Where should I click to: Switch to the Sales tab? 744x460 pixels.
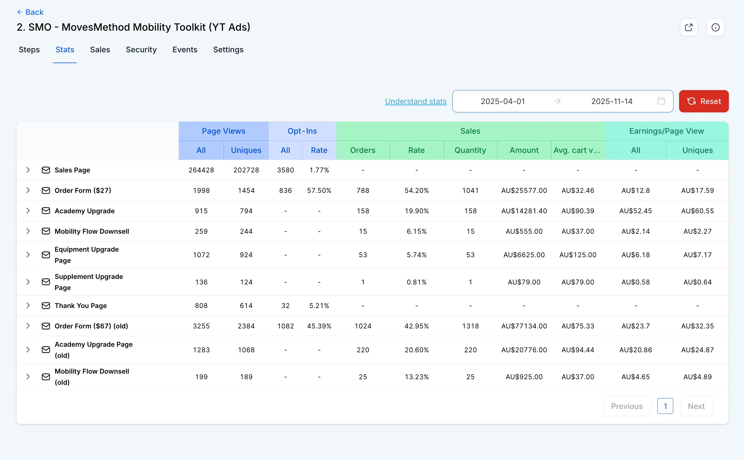pyautogui.click(x=100, y=50)
